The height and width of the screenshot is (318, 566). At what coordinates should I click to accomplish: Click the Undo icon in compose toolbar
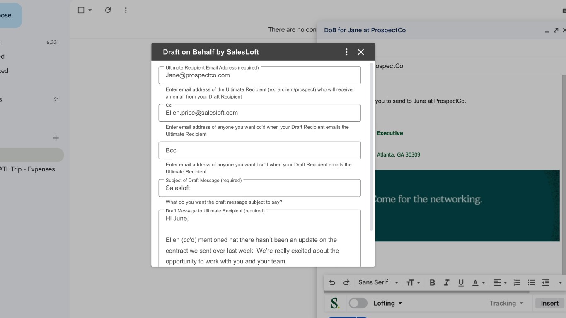pyautogui.click(x=332, y=282)
